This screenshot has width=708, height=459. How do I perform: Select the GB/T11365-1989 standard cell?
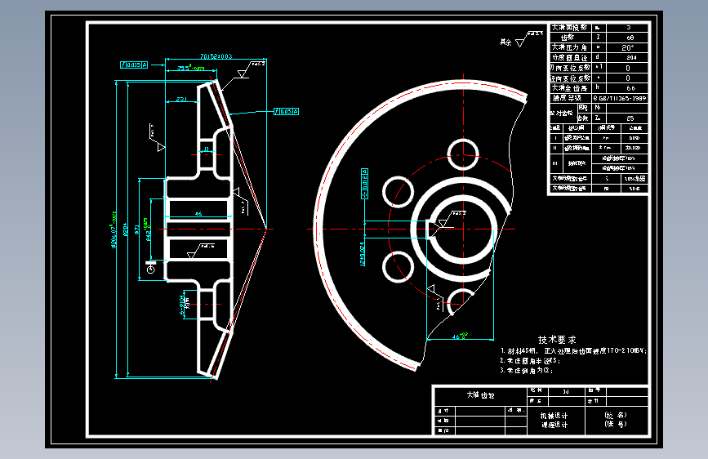(620, 98)
